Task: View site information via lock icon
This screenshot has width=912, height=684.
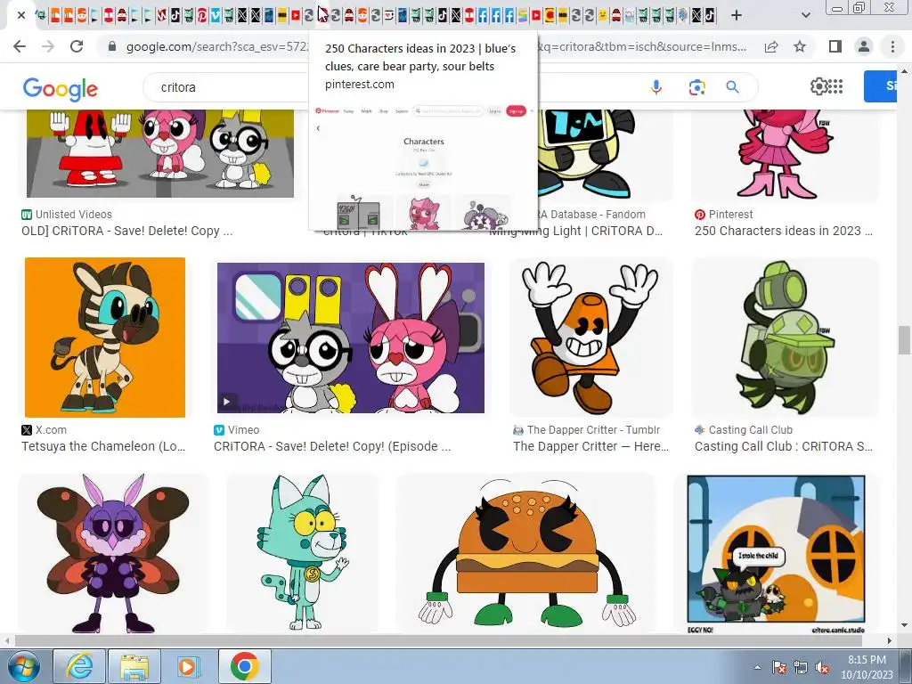Action: coord(112,46)
